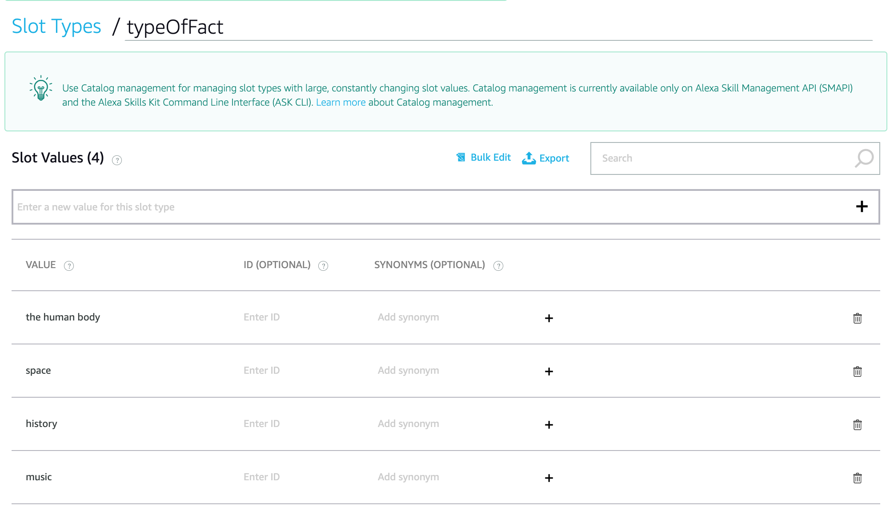Delete the 'space' slot value
Screen dimensions: 890x514
pos(857,372)
